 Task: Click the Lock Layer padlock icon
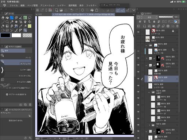click(x=154, y=22)
